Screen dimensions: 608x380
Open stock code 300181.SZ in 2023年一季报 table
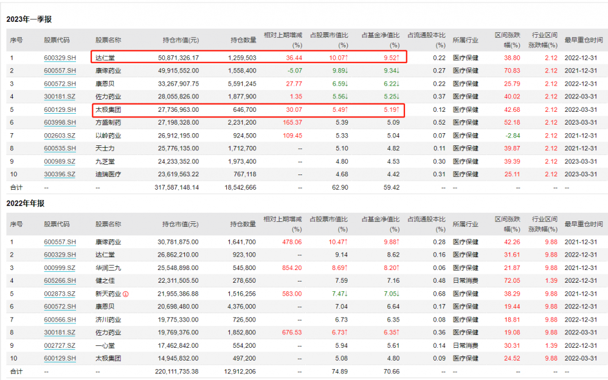click(x=60, y=97)
